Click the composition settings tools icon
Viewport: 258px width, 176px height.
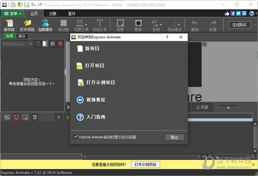(38, 44)
